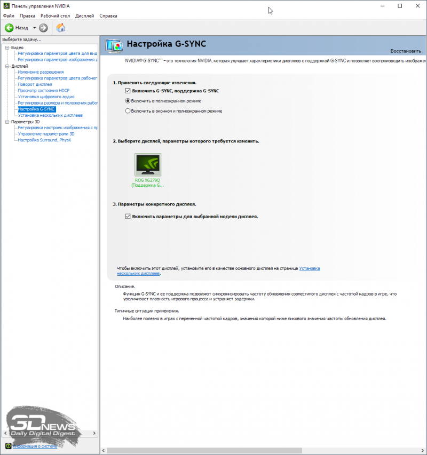Open the Back button history dropdown arrow
The width and height of the screenshot is (427, 455).
coord(34,28)
